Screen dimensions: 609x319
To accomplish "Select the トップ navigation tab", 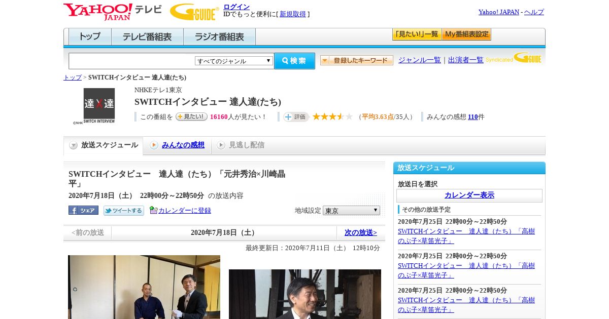I will click(89, 37).
